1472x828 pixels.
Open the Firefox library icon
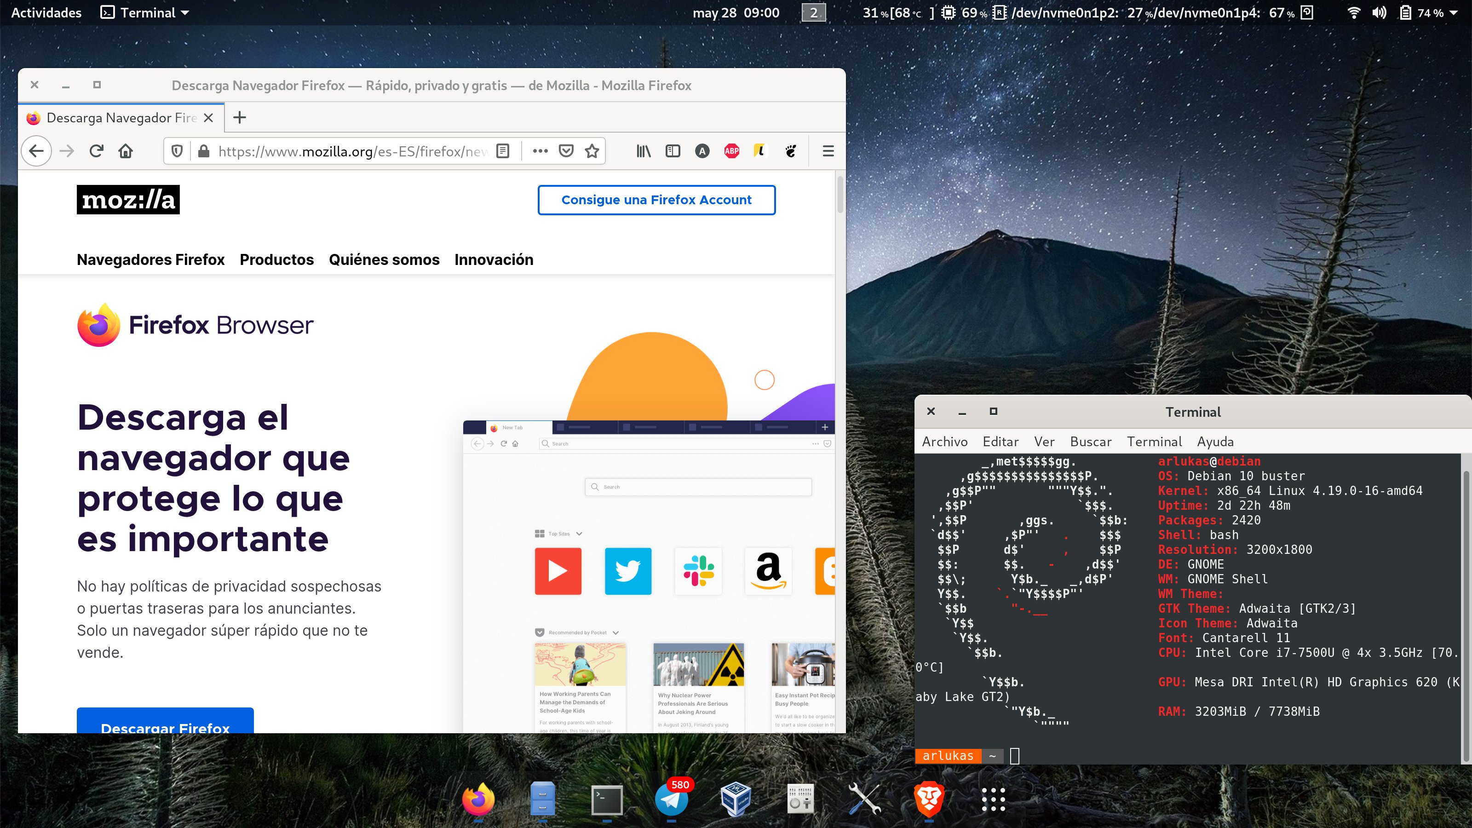[x=644, y=151]
